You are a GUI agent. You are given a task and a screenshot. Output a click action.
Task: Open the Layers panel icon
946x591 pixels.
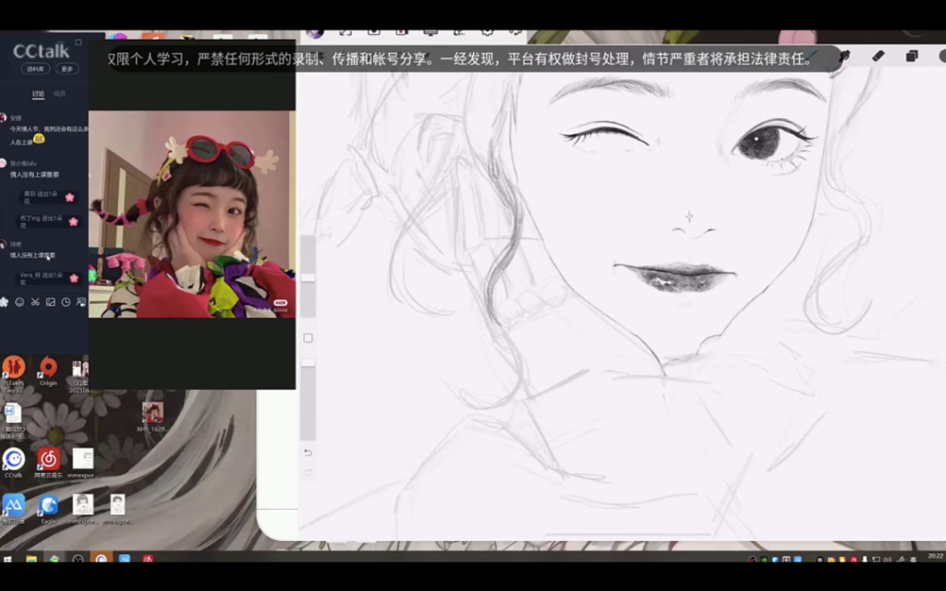click(x=912, y=56)
